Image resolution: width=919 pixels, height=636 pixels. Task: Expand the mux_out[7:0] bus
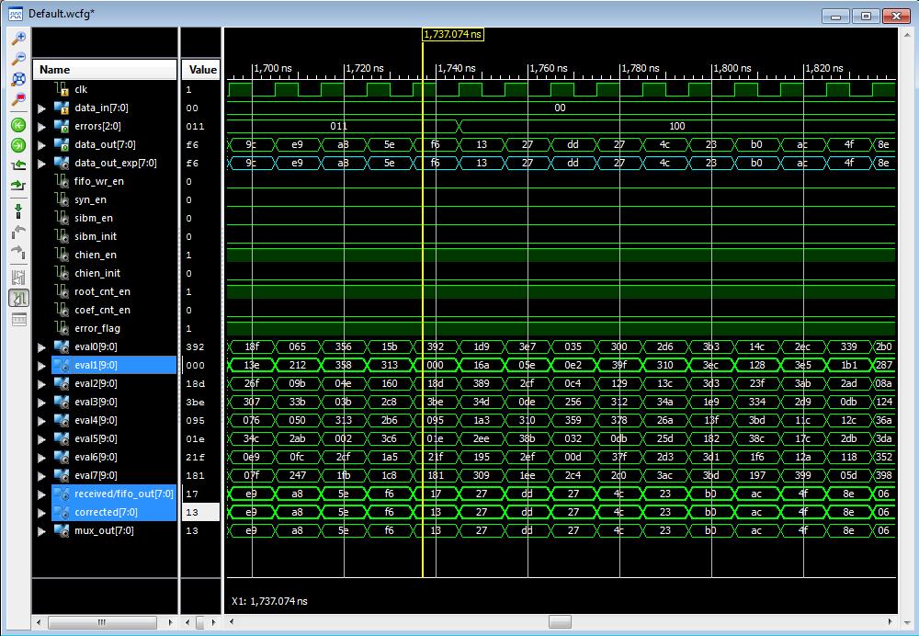[41, 531]
